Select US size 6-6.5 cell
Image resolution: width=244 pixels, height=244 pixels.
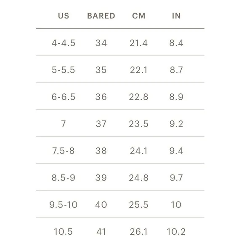[x=64, y=97]
